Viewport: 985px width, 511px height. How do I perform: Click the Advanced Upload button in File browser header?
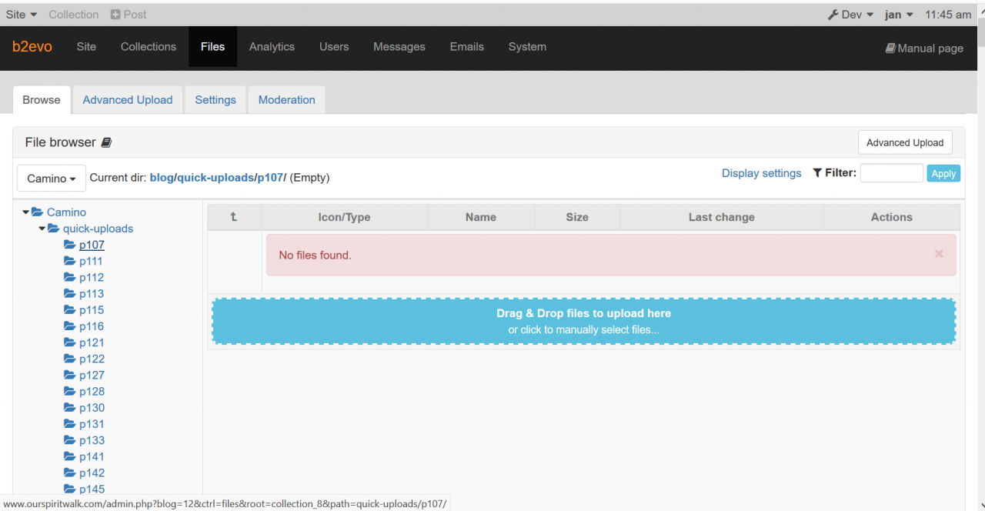click(905, 142)
